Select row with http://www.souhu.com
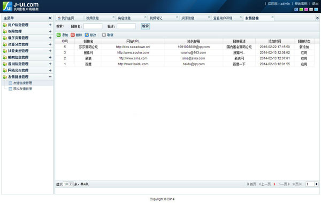Image resolution: width=321 pixels, height=203 pixels. (185, 53)
